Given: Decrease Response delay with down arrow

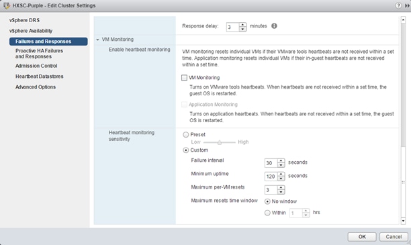Looking at the screenshot, I should pyautogui.click(x=242, y=29).
